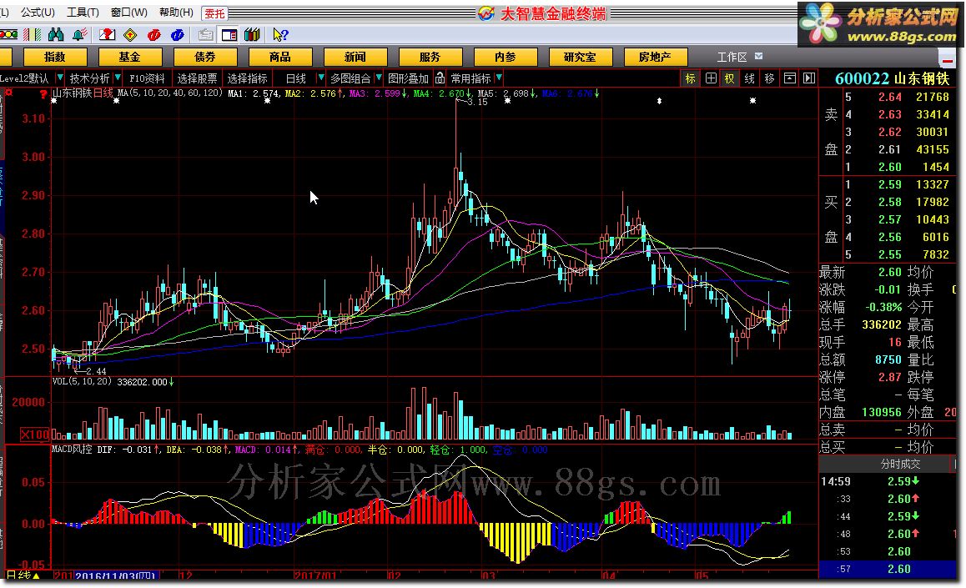Click the 图形叠加 button
This screenshot has width=966, height=588.
408,78
